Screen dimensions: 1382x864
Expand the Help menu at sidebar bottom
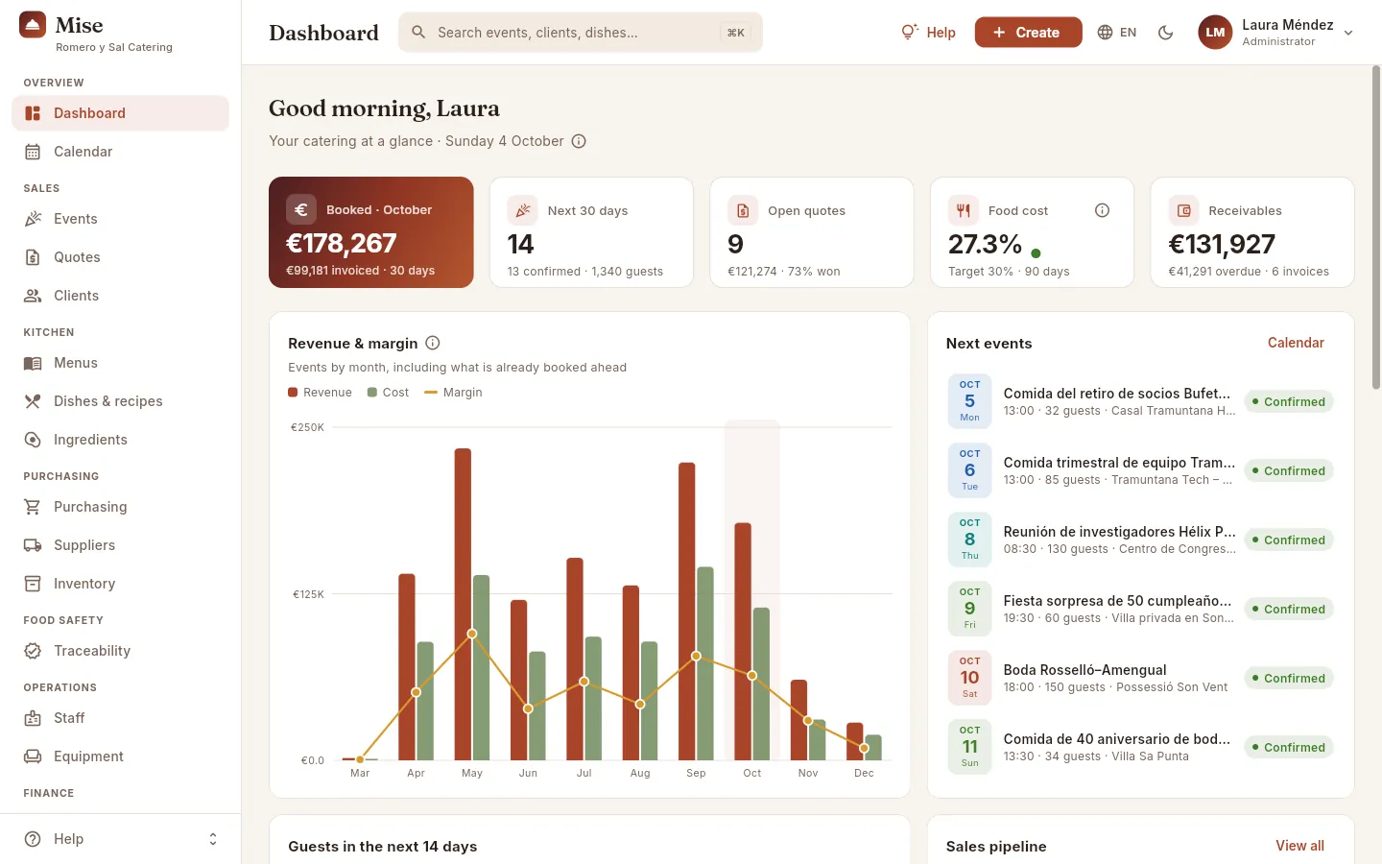click(120, 839)
